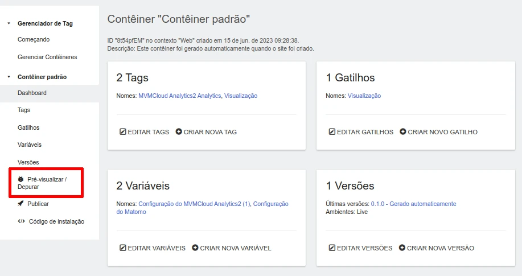Click the plus icon for CRIAR NOVO GATILHO
Image resolution: width=522 pixels, height=276 pixels.
403,132
